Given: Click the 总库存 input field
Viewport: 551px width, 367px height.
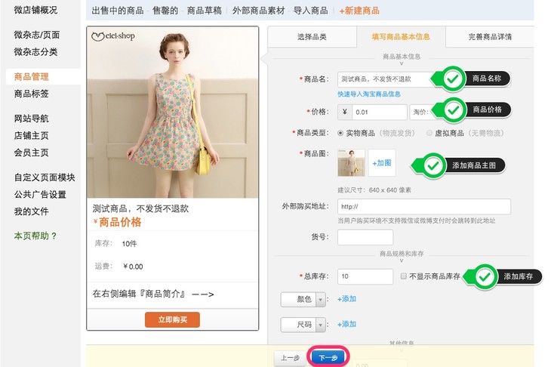Looking at the screenshot, I should (365, 276).
